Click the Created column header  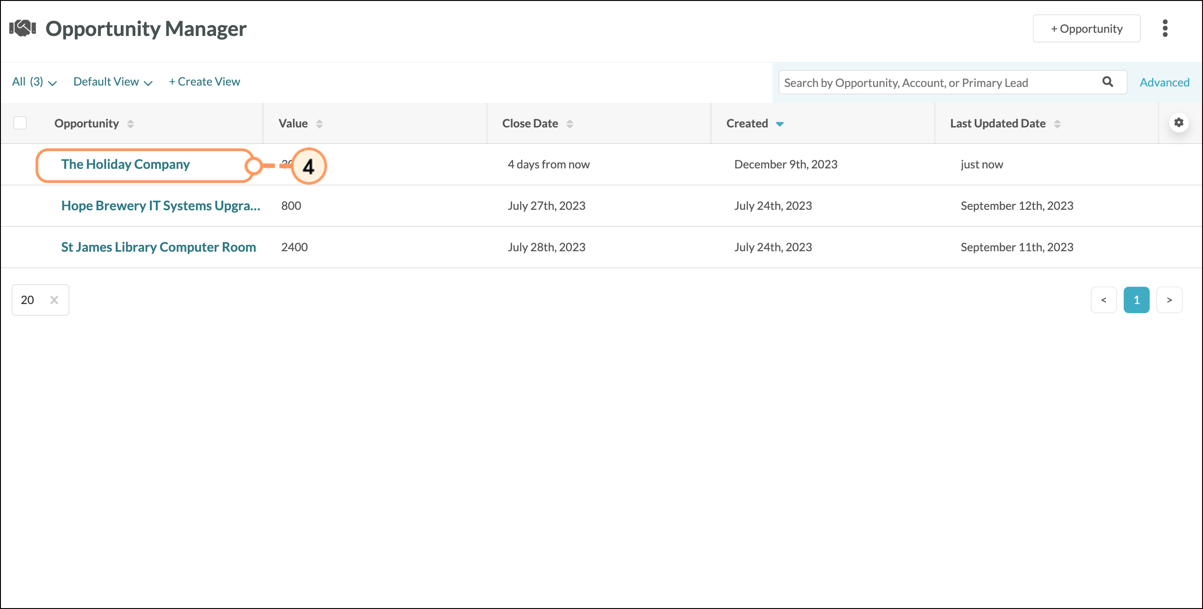[747, 123]
